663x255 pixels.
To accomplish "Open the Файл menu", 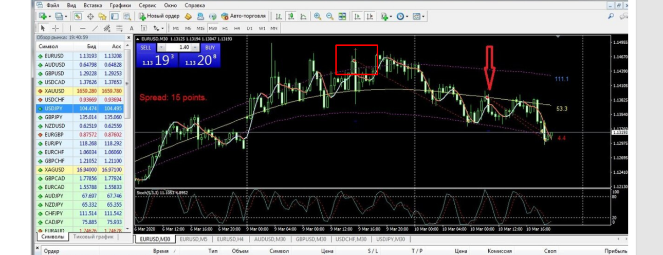I will click(x=52, y=5).
